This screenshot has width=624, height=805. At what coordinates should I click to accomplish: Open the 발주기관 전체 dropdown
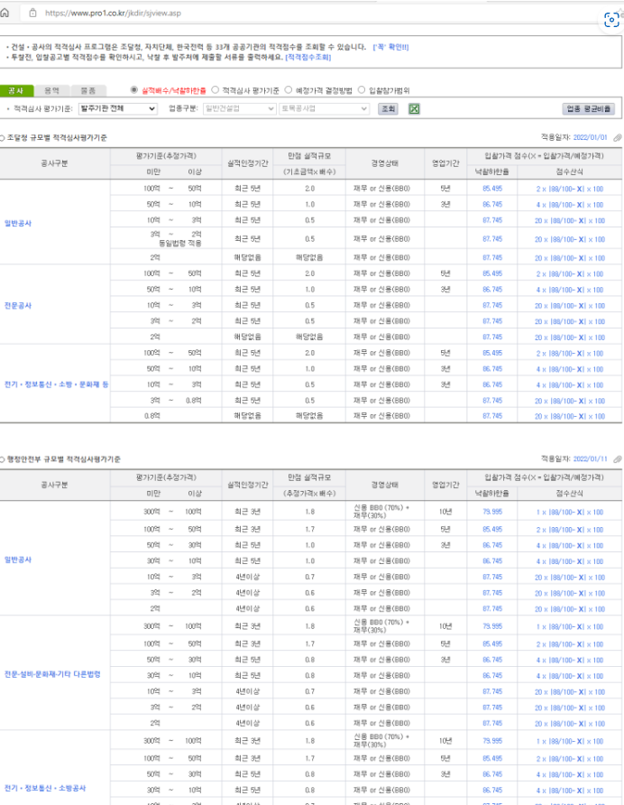[118, 108]
